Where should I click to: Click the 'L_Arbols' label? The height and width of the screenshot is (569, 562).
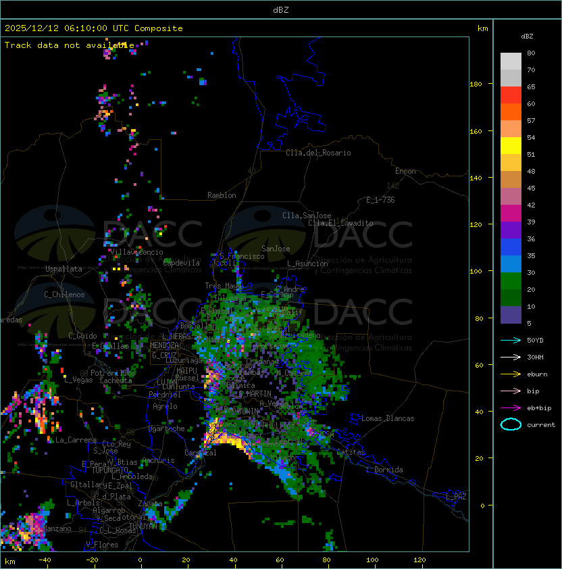83,503
